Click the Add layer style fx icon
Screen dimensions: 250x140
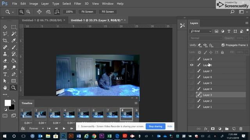coord(206,129)
